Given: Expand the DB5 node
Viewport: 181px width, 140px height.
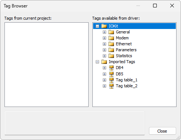Looking at the screenshot, I should [104, 74].
